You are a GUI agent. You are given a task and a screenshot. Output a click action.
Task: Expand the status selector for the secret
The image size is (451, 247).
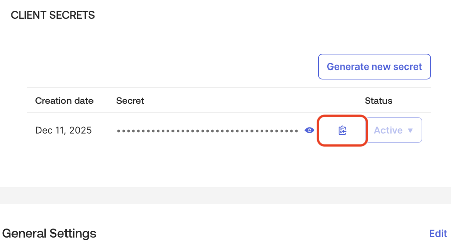[x=394, y=130]
